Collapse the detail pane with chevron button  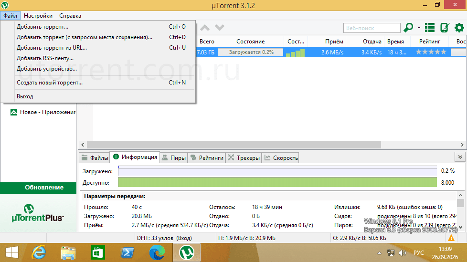[460, 157]
